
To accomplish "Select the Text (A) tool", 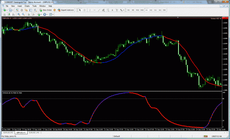I will (112, 10).
